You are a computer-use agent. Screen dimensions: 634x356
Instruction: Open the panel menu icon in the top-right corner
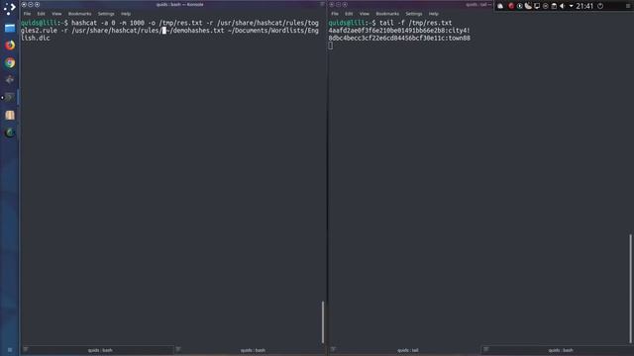click(628, 6)
